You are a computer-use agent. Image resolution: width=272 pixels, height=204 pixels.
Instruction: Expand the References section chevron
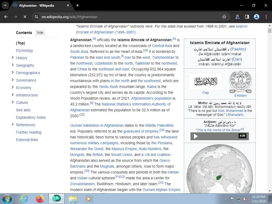(13, 124)
